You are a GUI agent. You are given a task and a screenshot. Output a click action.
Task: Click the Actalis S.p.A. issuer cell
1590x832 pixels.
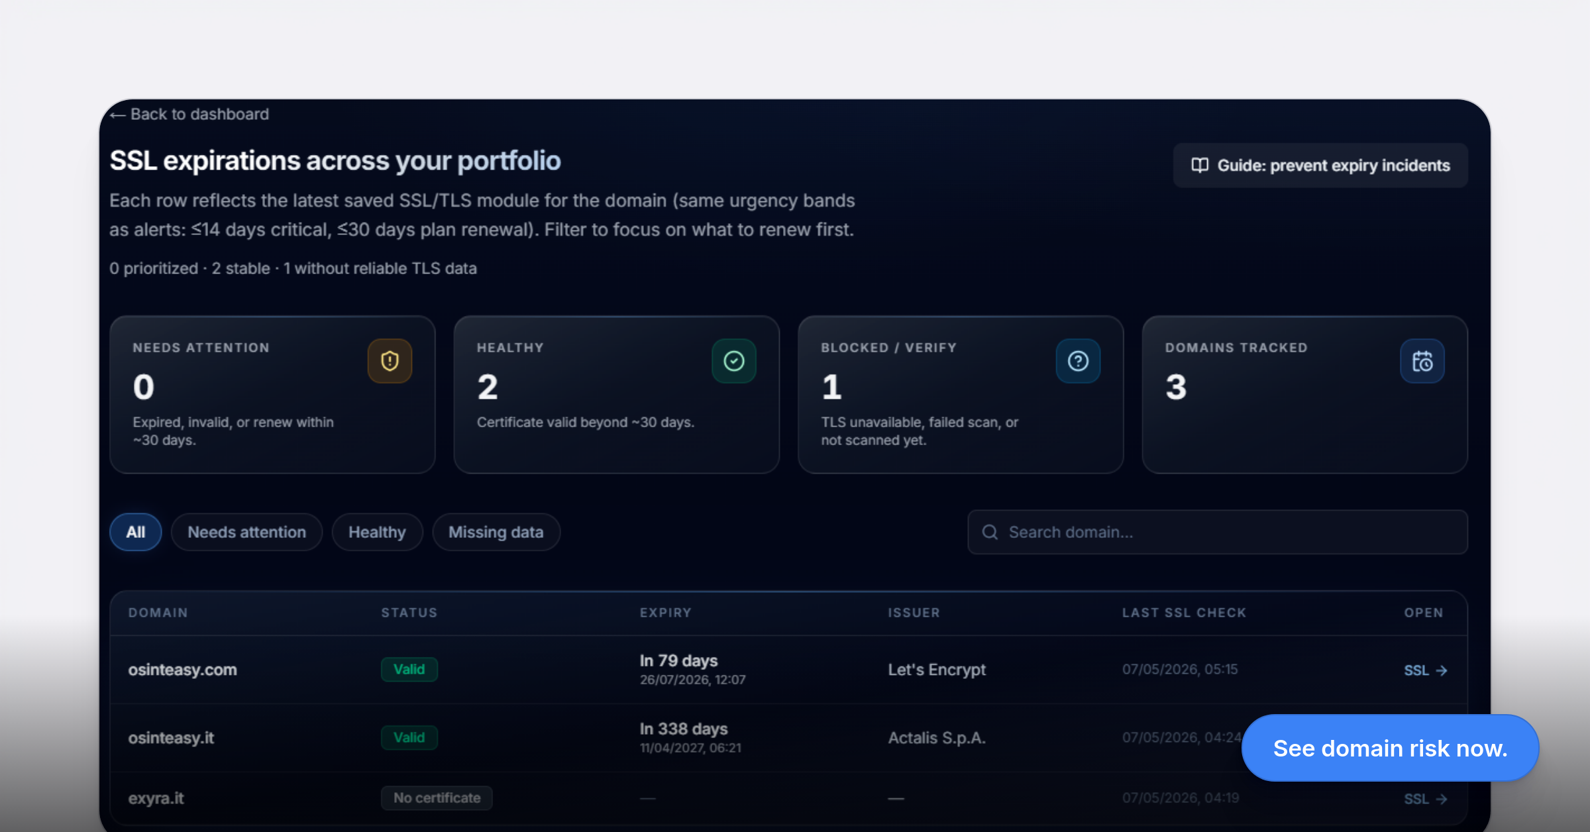(x=937, y=738)
